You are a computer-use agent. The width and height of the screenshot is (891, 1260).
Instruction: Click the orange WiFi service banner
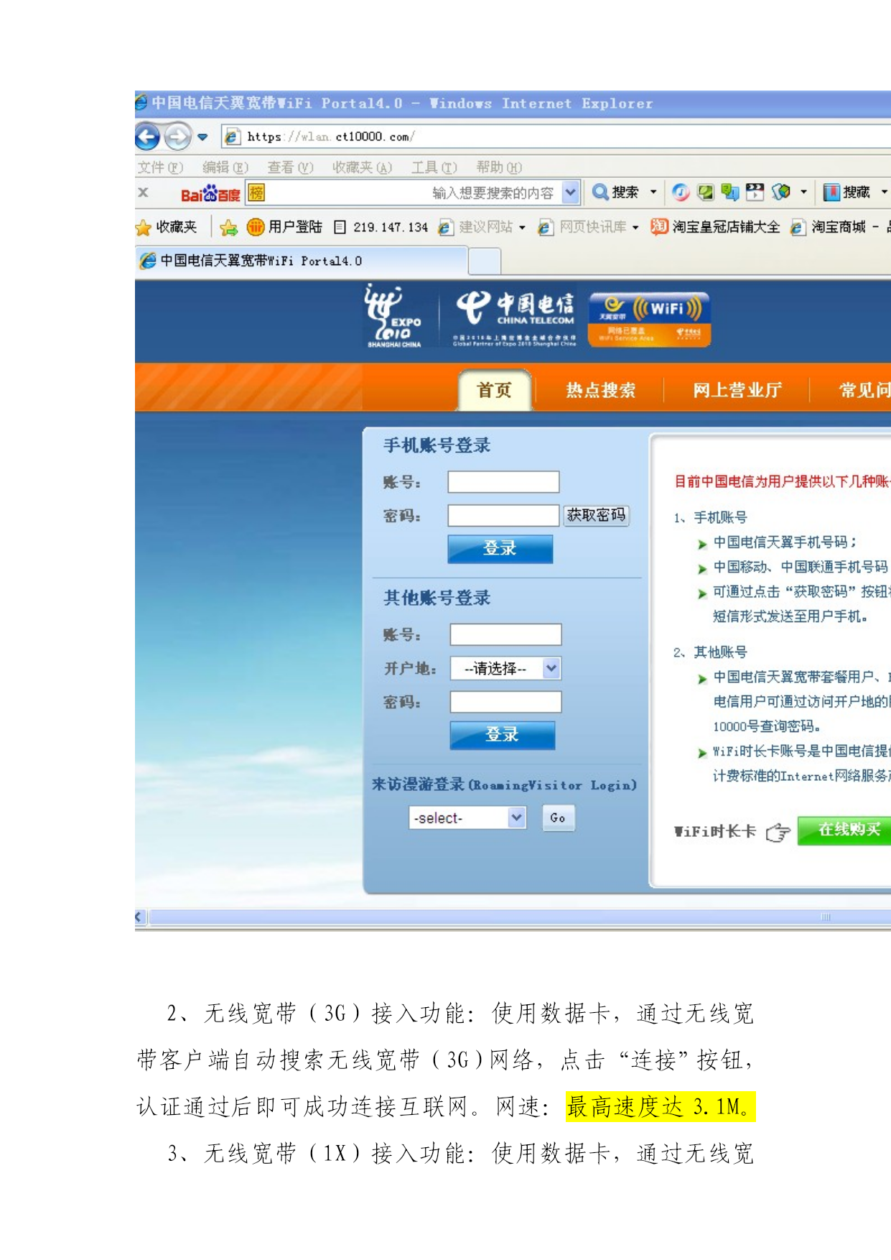point(650,320)
